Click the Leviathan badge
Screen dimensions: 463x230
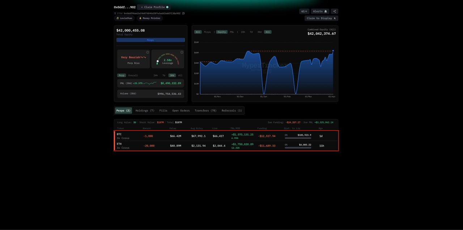(x=124, y=18)
